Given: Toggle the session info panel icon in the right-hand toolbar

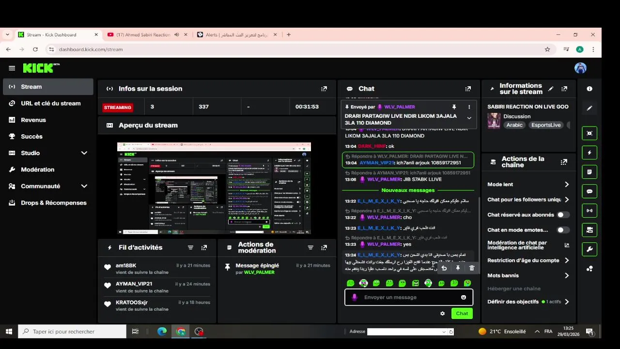Looking at the screenshot, I should tap(589, 133).
